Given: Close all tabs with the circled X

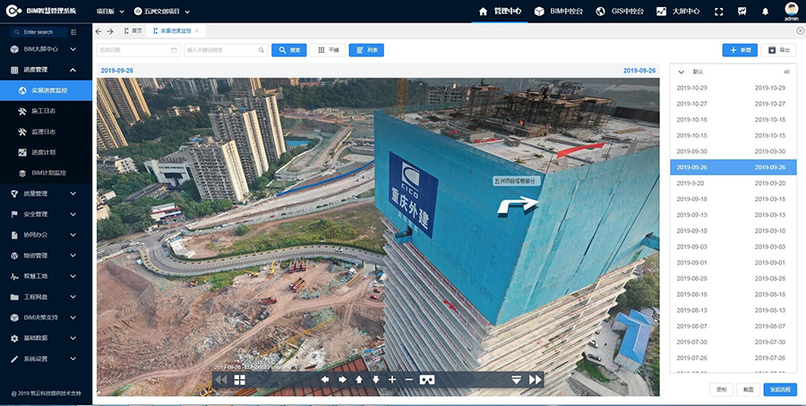Looking at the screenshot, I should (800, 30).
